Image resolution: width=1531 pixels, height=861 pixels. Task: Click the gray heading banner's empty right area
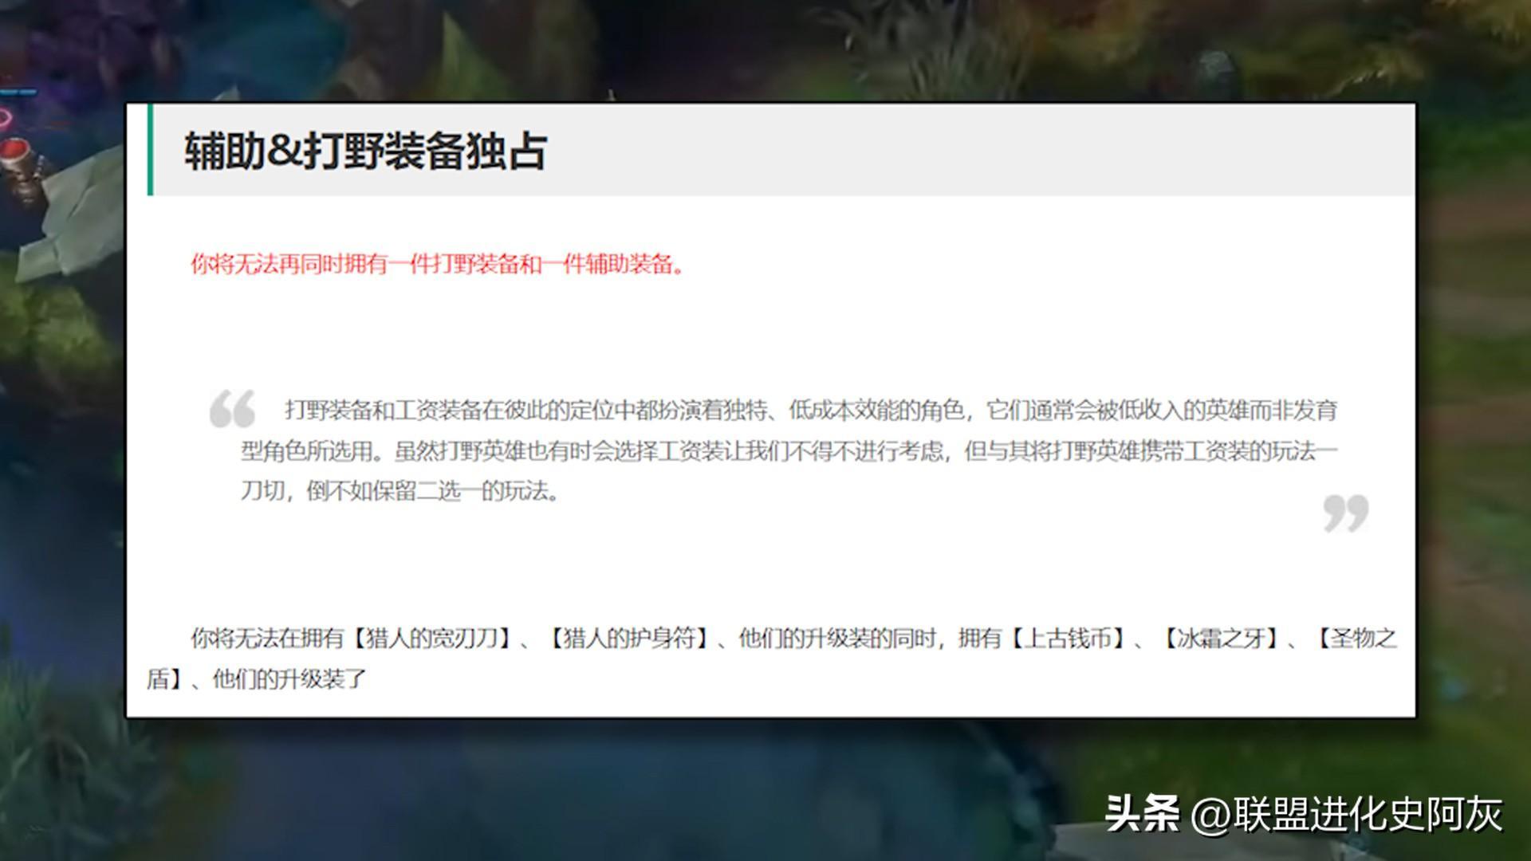pos(1037,150)
